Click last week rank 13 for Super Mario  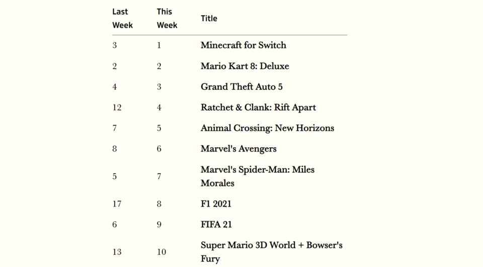pos(117,252)
